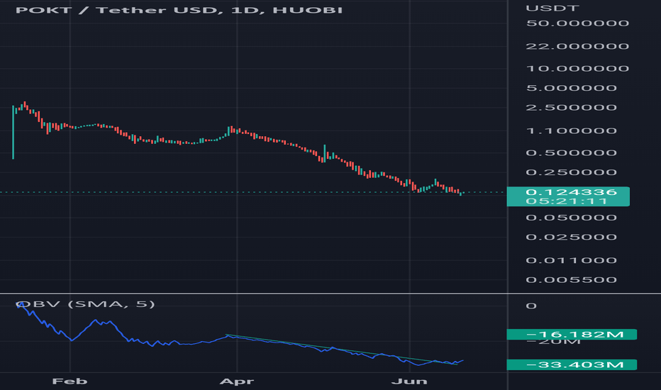Click the 0.005500 price axis label
The height and width of the screenshot is (390, 661).
coord(571,279)
